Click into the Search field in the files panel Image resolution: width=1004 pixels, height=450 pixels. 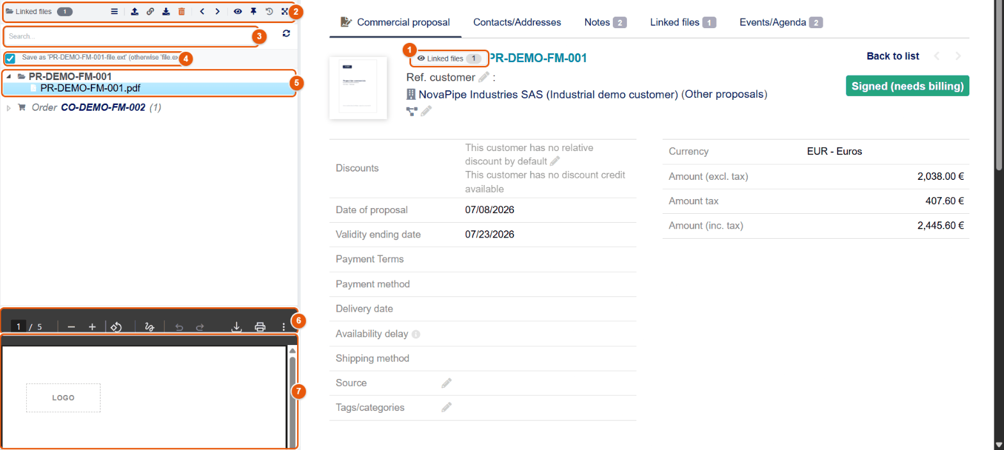132,36
